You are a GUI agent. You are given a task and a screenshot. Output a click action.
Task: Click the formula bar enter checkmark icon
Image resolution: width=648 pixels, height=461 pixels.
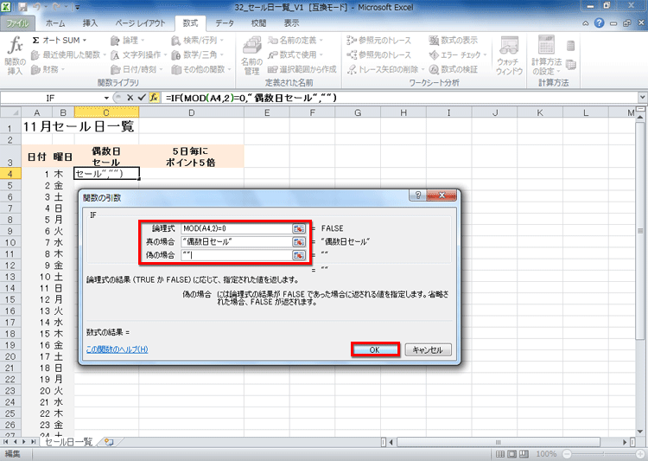coord(142,98)
